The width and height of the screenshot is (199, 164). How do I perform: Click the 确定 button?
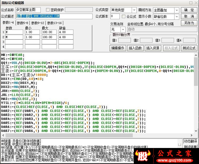[189, 10]
